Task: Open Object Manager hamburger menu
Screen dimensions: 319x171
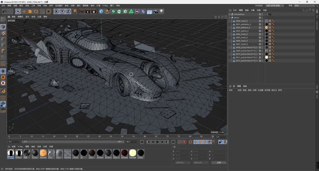Action: (x=230, y=10)
